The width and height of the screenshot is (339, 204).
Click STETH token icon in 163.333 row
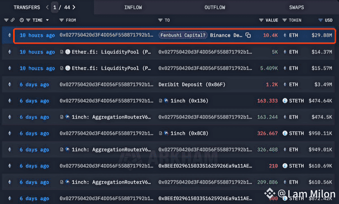tap(285, 101)
